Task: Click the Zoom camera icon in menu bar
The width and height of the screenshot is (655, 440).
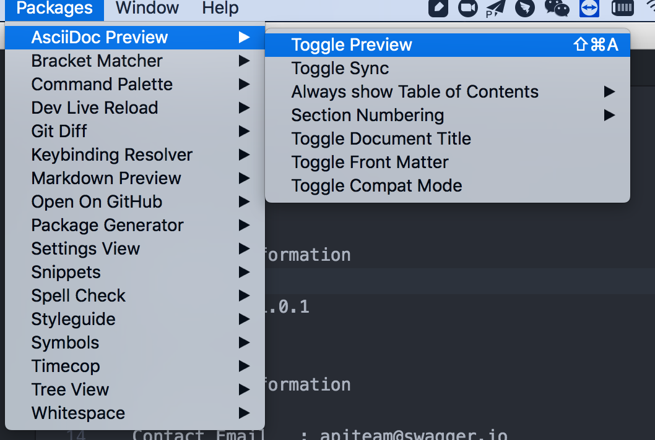Action: [x=467, y=8]
